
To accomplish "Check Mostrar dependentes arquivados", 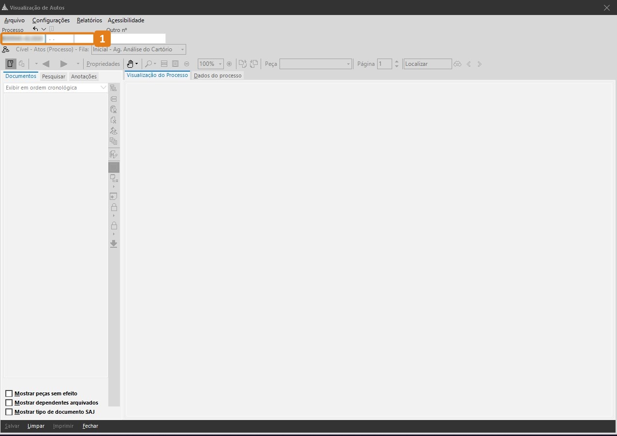I will [x=9, y=403].
